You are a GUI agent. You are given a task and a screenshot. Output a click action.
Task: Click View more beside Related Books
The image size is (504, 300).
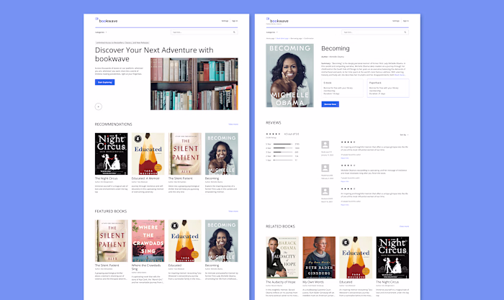click(405, 227)
